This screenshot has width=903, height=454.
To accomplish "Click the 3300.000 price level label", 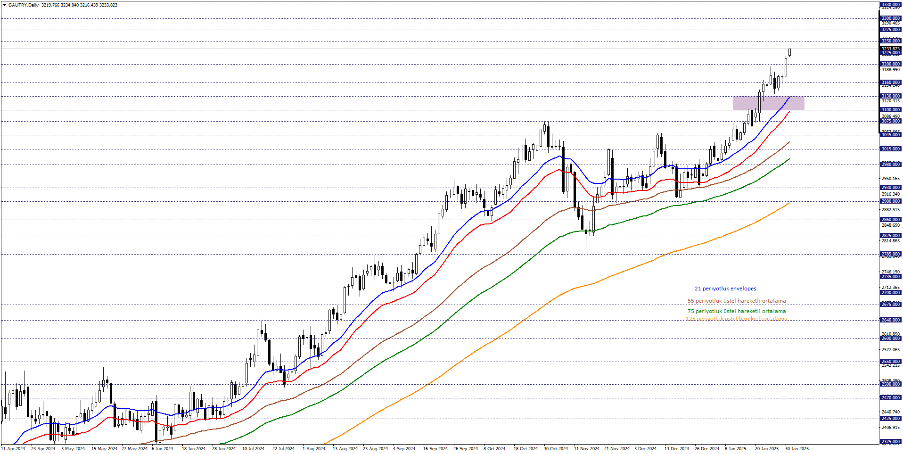I will pos(890,18).
